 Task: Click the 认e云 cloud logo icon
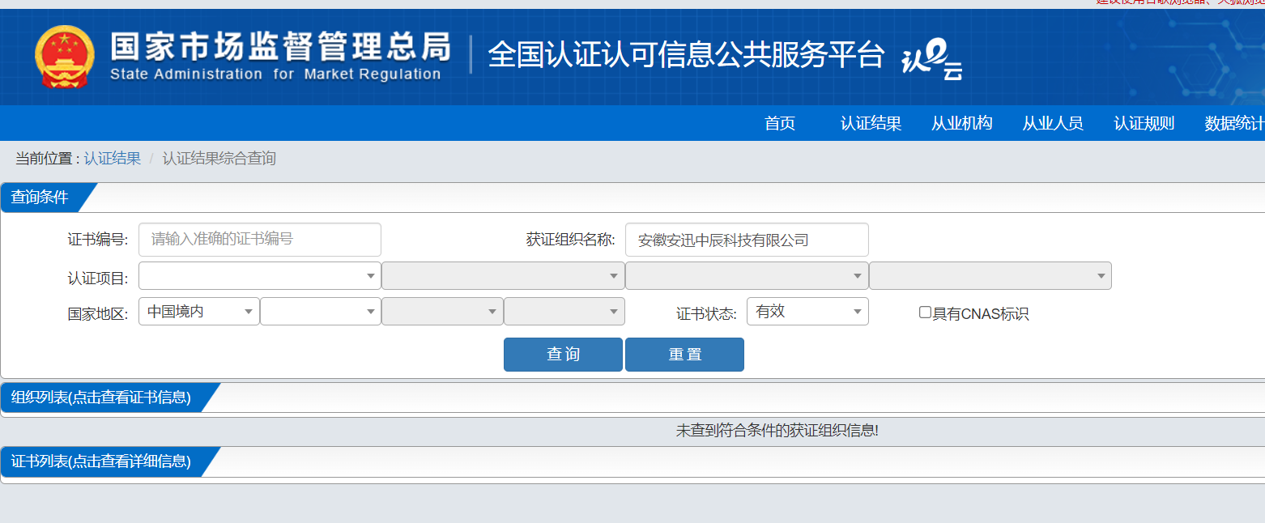coord(932,62)
